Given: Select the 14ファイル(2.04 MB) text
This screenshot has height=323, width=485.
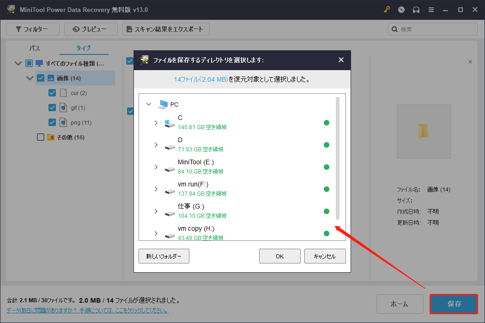Looking at the screenshot, I should 201,79.
